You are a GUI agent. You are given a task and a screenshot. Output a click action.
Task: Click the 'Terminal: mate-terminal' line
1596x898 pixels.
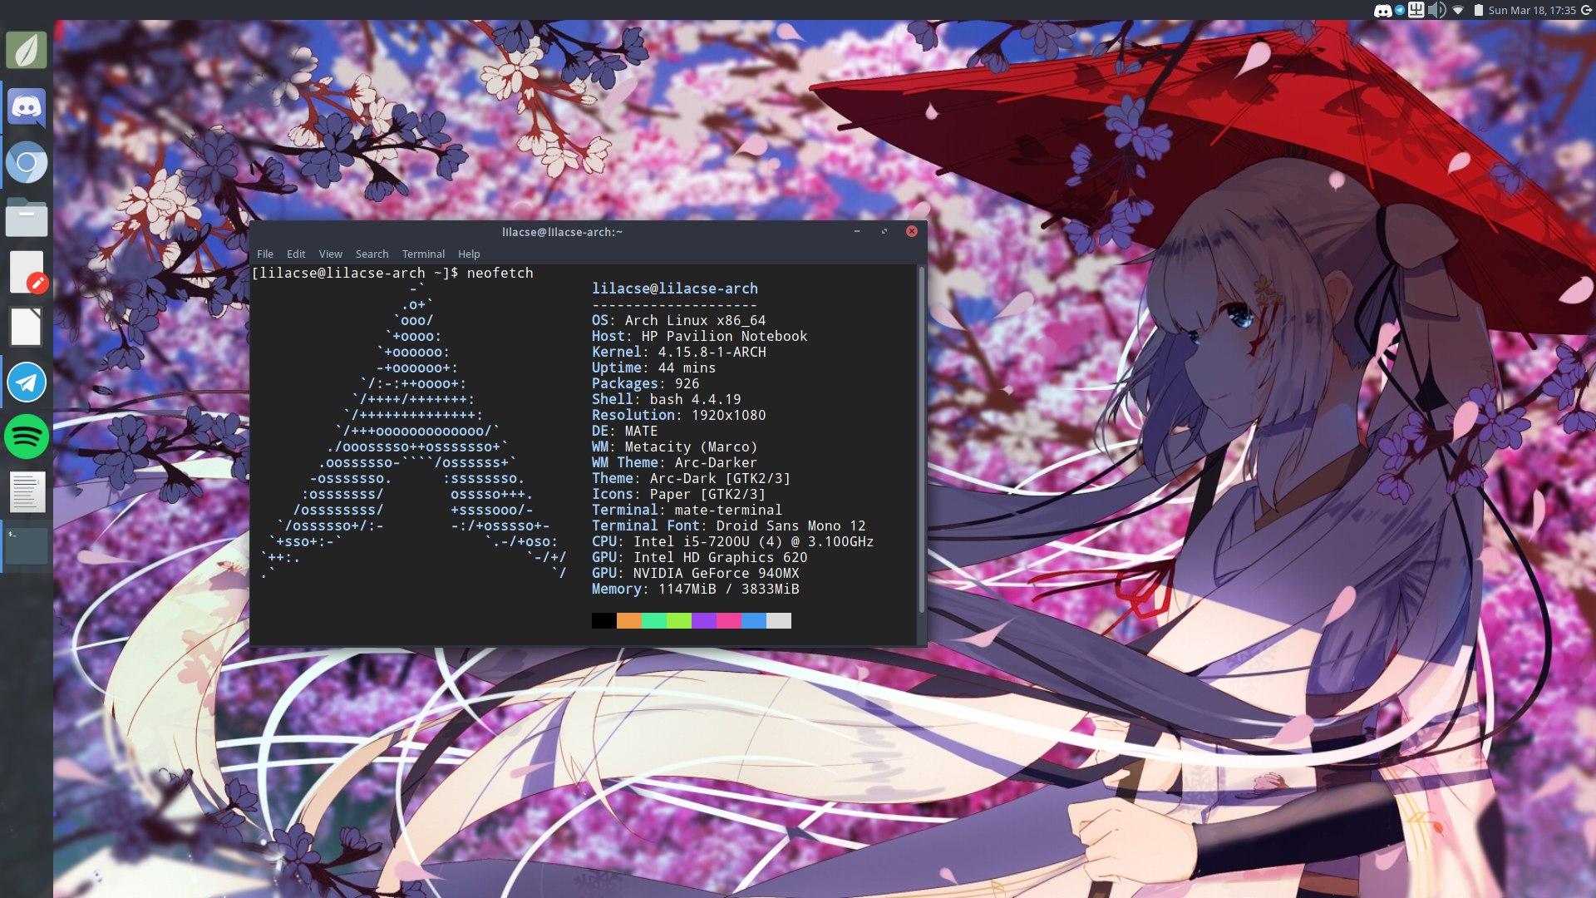tap(687, 510)
